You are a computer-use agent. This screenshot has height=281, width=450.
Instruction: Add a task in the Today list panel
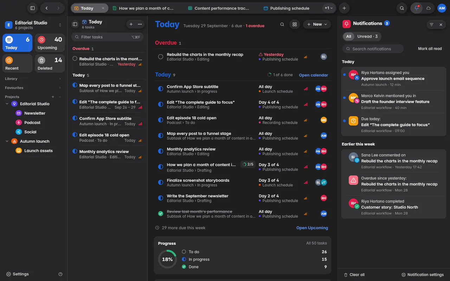131,24
